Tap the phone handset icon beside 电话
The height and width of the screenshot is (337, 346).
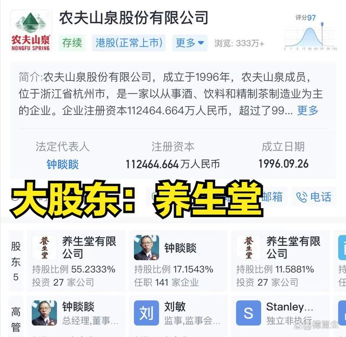pyautogui.click(x=302, y=197)
